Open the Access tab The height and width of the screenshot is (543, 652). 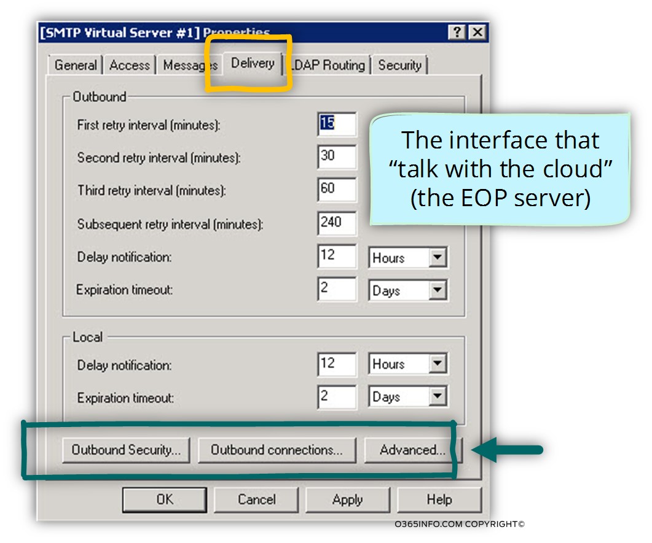pos(129,65)
